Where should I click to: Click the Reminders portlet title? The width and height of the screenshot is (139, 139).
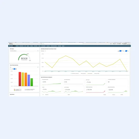[x=12, y=94]
